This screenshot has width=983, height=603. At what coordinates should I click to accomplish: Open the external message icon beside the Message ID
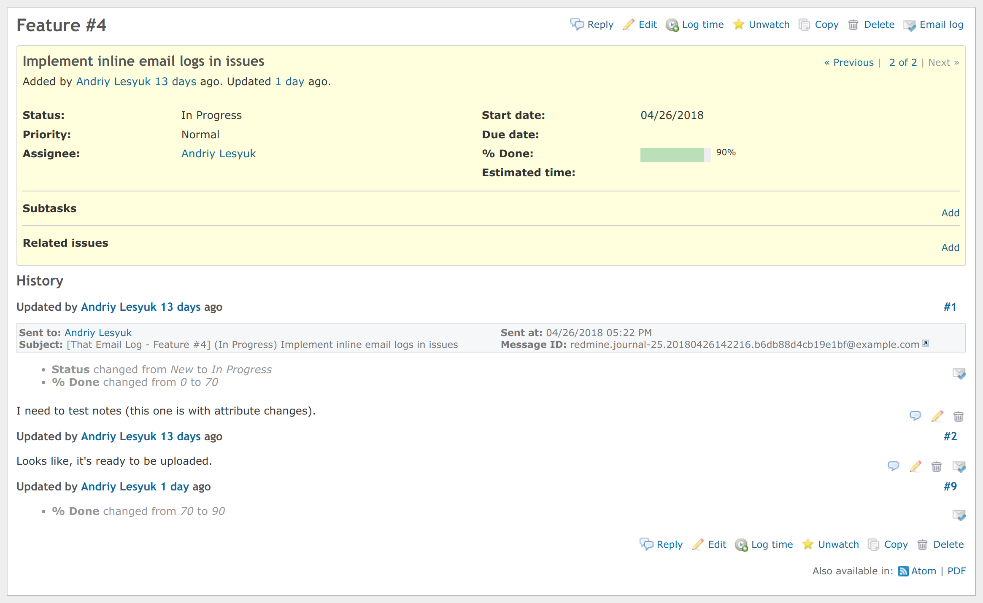pyautogui.click(x=926, y=343)
